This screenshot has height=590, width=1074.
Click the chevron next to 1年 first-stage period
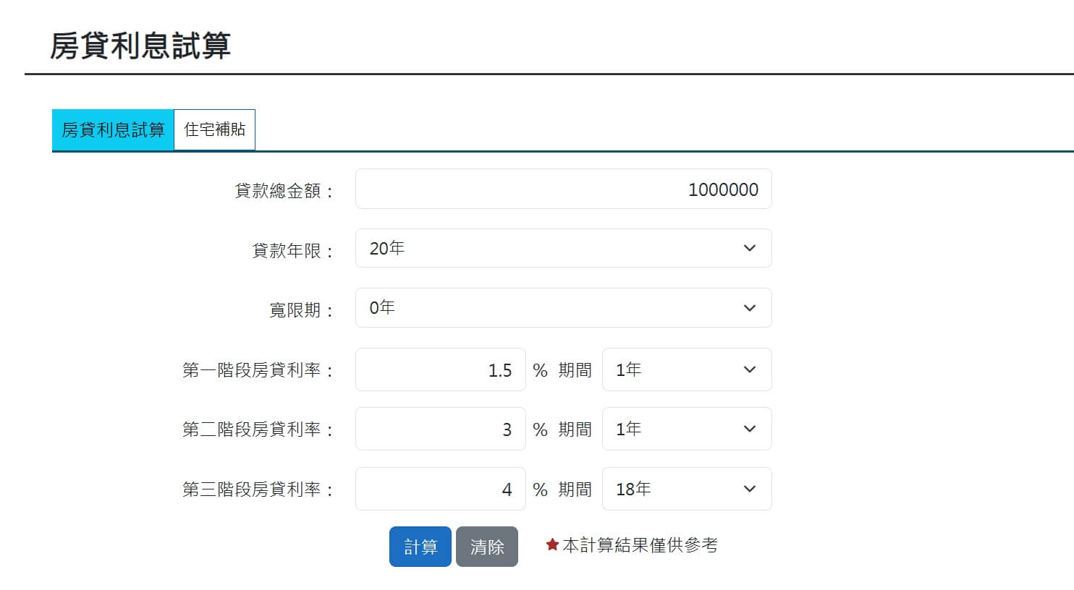click(x=750, y=369)
